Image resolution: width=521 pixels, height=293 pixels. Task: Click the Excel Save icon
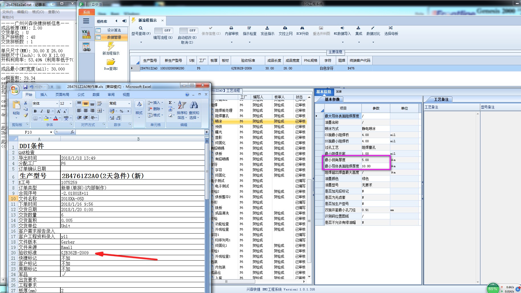pos(25,87)
